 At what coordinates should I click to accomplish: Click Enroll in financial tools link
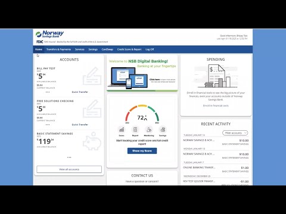[x=216, y=106]
